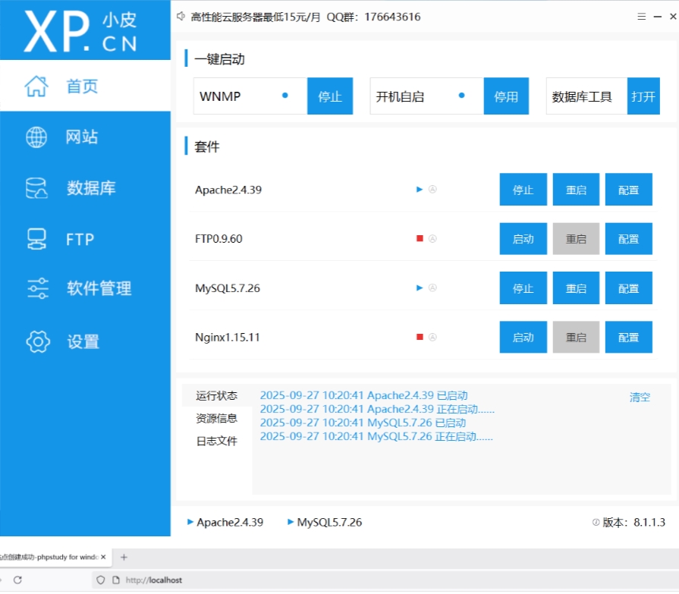
Task: Open a new browser tab with plus
Action: (124, 558)
